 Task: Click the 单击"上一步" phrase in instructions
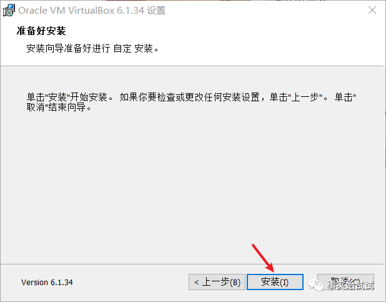[x=296, y=97]
